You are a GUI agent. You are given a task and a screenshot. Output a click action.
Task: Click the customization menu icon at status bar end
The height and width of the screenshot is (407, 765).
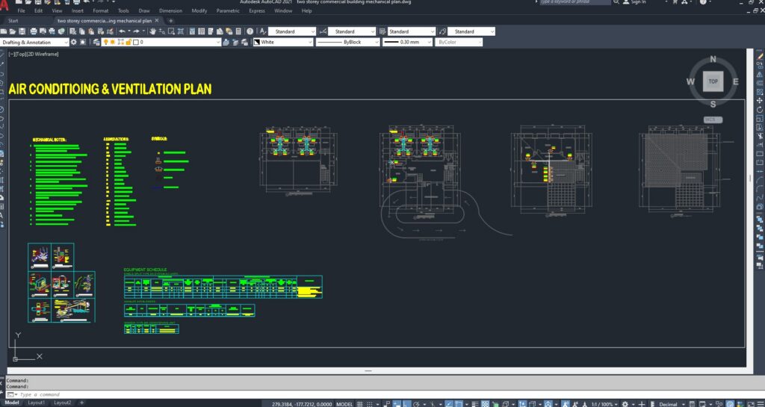[x=760, y=403]
